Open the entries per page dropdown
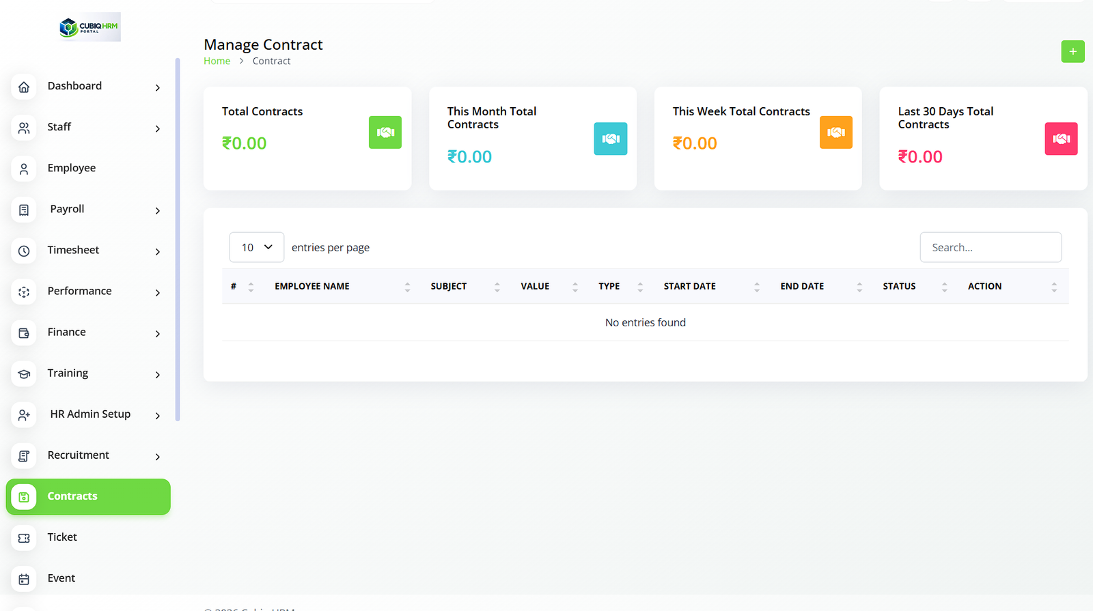Image resolution: width=1093 pixels, height=611 pixels. pyautogui.click(x=256, y=247)
